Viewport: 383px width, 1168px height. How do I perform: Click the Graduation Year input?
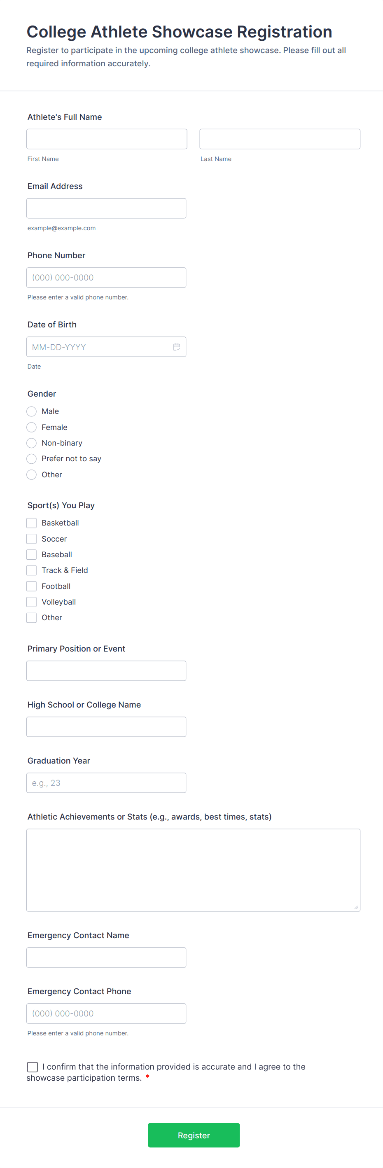(106, 783)
